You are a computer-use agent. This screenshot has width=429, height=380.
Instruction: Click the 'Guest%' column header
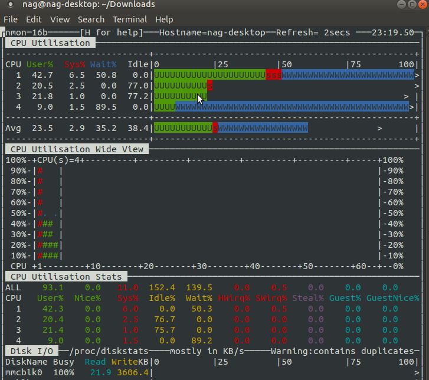click(345, 298)
